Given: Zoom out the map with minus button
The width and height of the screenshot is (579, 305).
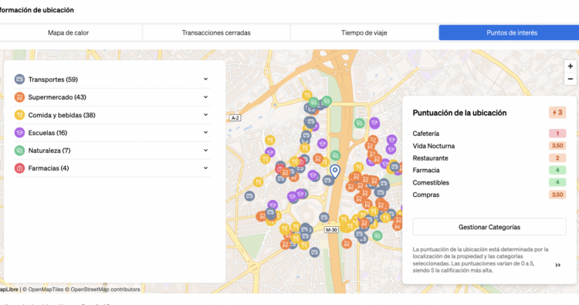Looking at the screenshot, I should [x=571, y=79].
